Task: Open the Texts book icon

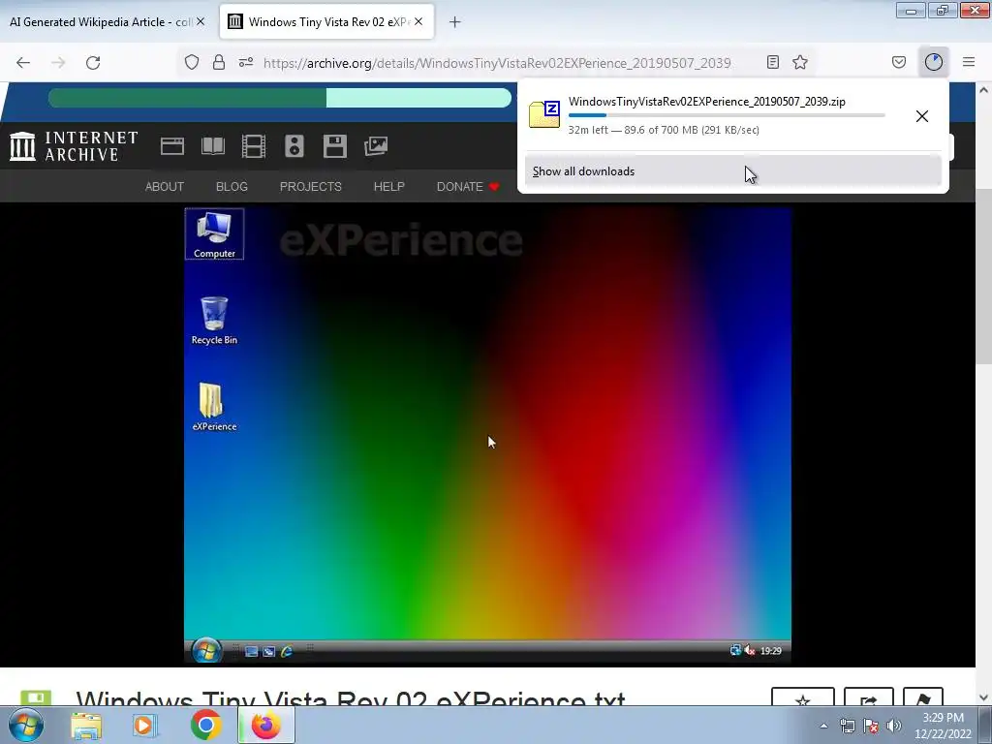Action: 213,146
